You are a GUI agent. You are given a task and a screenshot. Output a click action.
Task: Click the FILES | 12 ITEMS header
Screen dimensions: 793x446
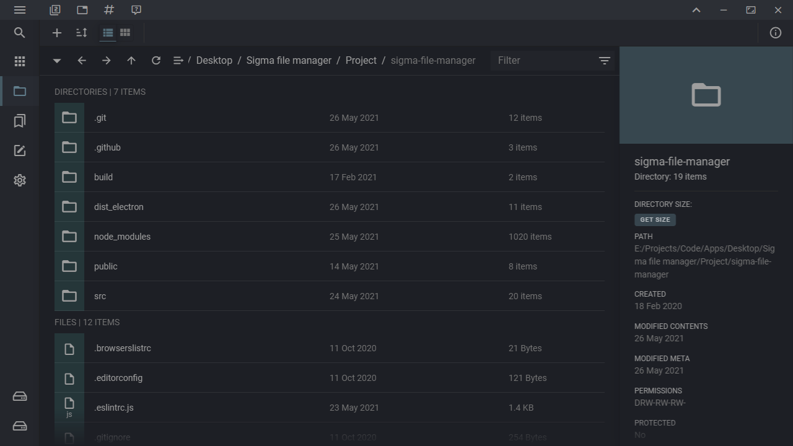point(87,322)
